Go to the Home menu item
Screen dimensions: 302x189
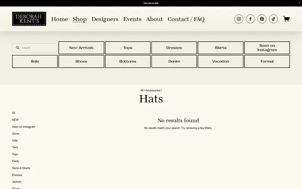coord(60,19)
